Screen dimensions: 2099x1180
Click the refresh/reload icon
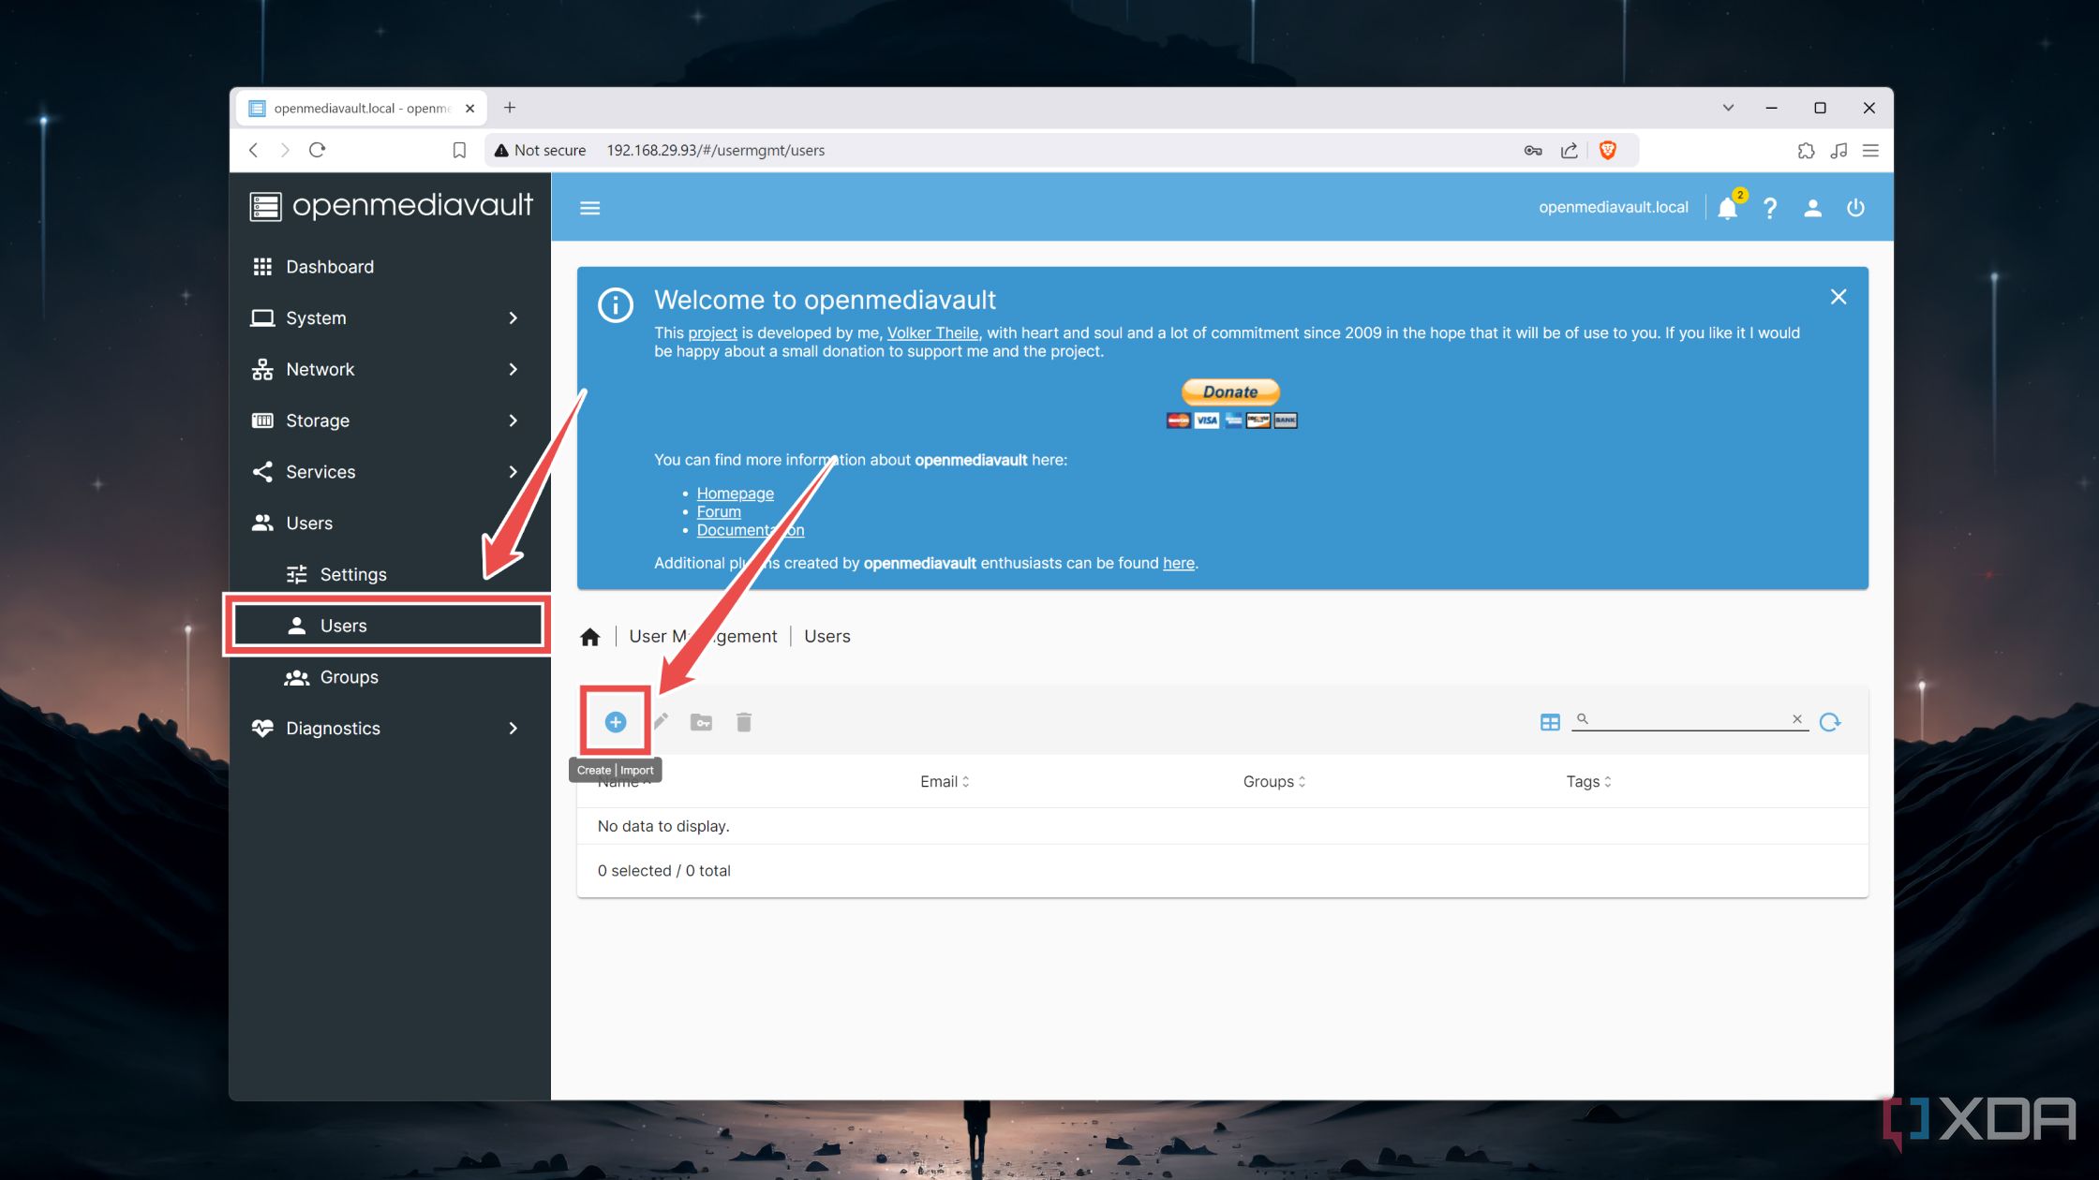click(1831, 720)
